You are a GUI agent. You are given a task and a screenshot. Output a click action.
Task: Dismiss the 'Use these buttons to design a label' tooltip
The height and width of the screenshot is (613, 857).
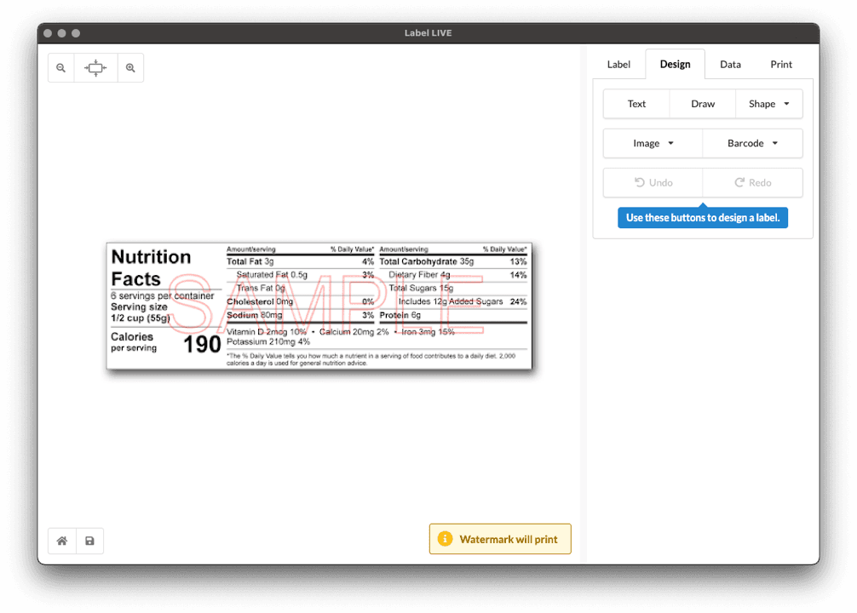click(x=702, y=217)
